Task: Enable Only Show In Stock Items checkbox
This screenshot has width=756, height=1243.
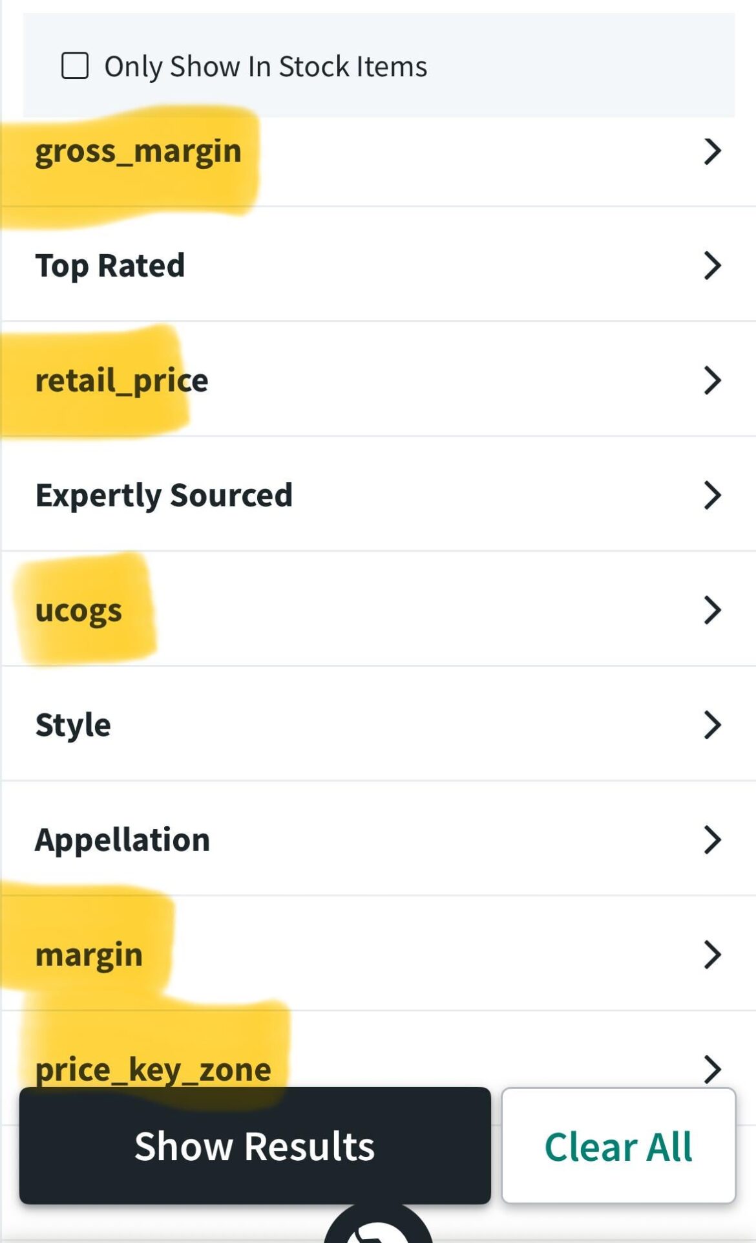Action: 75,66
